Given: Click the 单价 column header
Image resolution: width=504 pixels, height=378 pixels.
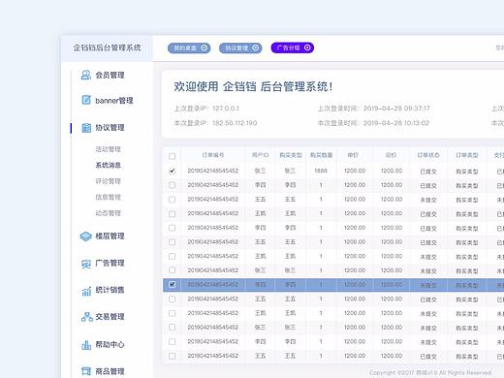Looking at the screenshot, I should [353, 155].
